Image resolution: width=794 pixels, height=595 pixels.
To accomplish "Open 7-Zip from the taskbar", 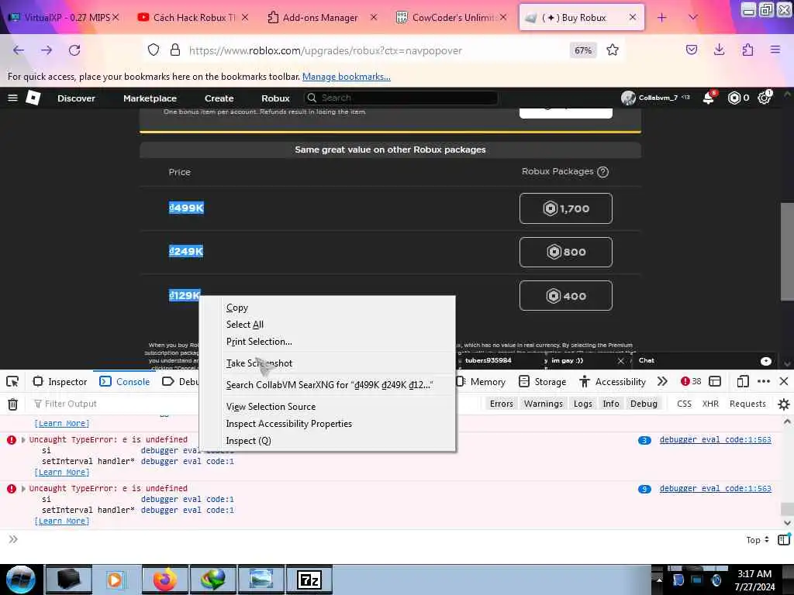I will pos(309,580).
